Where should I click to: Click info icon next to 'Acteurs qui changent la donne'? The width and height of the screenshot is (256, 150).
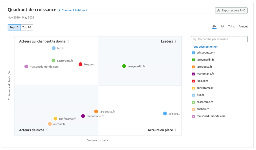68,41
